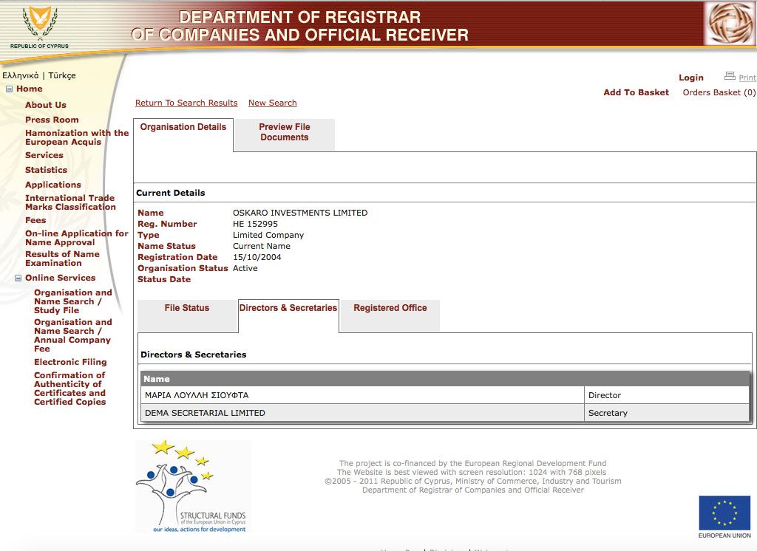The height and width of the screenshot is (551, 757).
Task: Select the Registered Office tab
Action: (390, 309)
